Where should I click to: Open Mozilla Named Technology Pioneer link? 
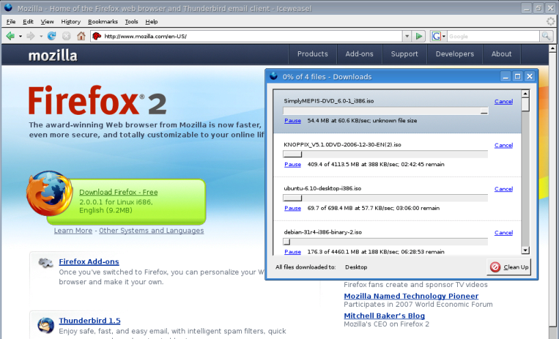pyautogui.click(x=411, y=296)
